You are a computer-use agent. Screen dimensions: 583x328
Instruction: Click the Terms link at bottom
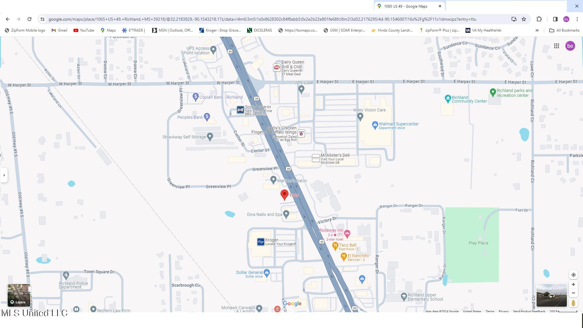[x=490, y=311]
